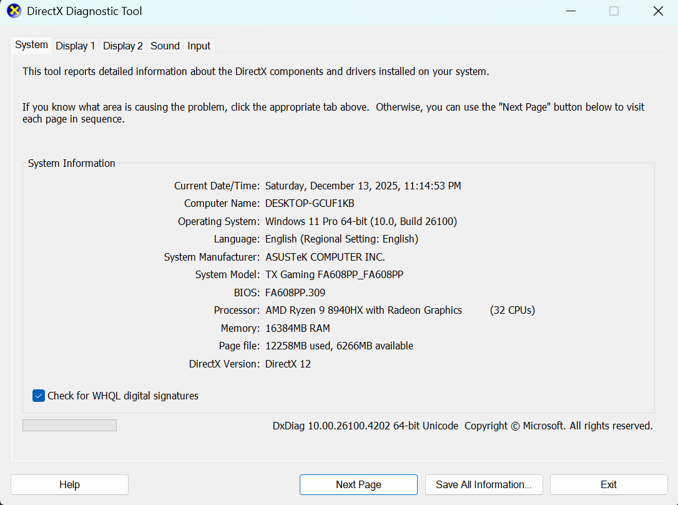Click the AMD Ryzen 9 8940HX processor text
The image size is (678, 505).
(x=363, y=310)
